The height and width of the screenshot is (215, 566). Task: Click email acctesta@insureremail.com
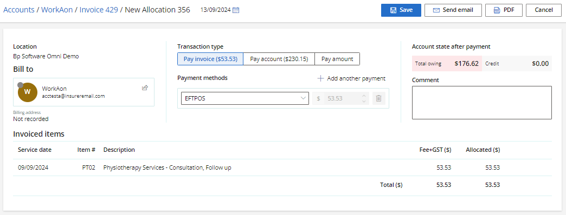[73, 96]
